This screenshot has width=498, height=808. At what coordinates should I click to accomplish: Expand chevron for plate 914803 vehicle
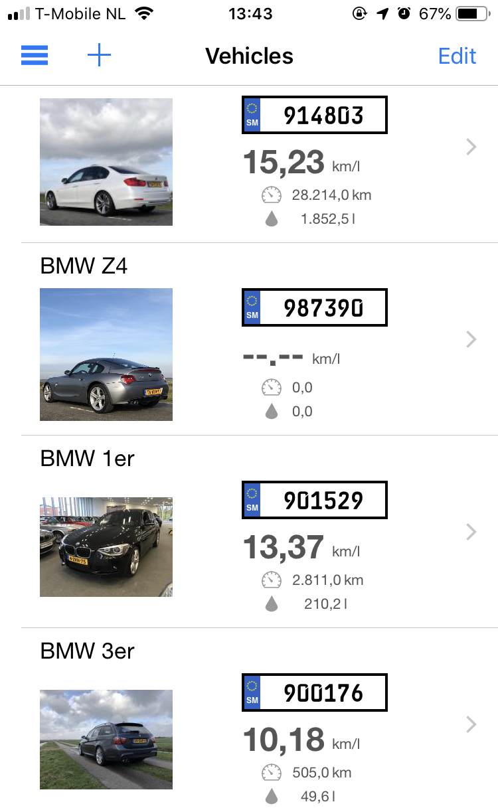click(x=471, y=147)
